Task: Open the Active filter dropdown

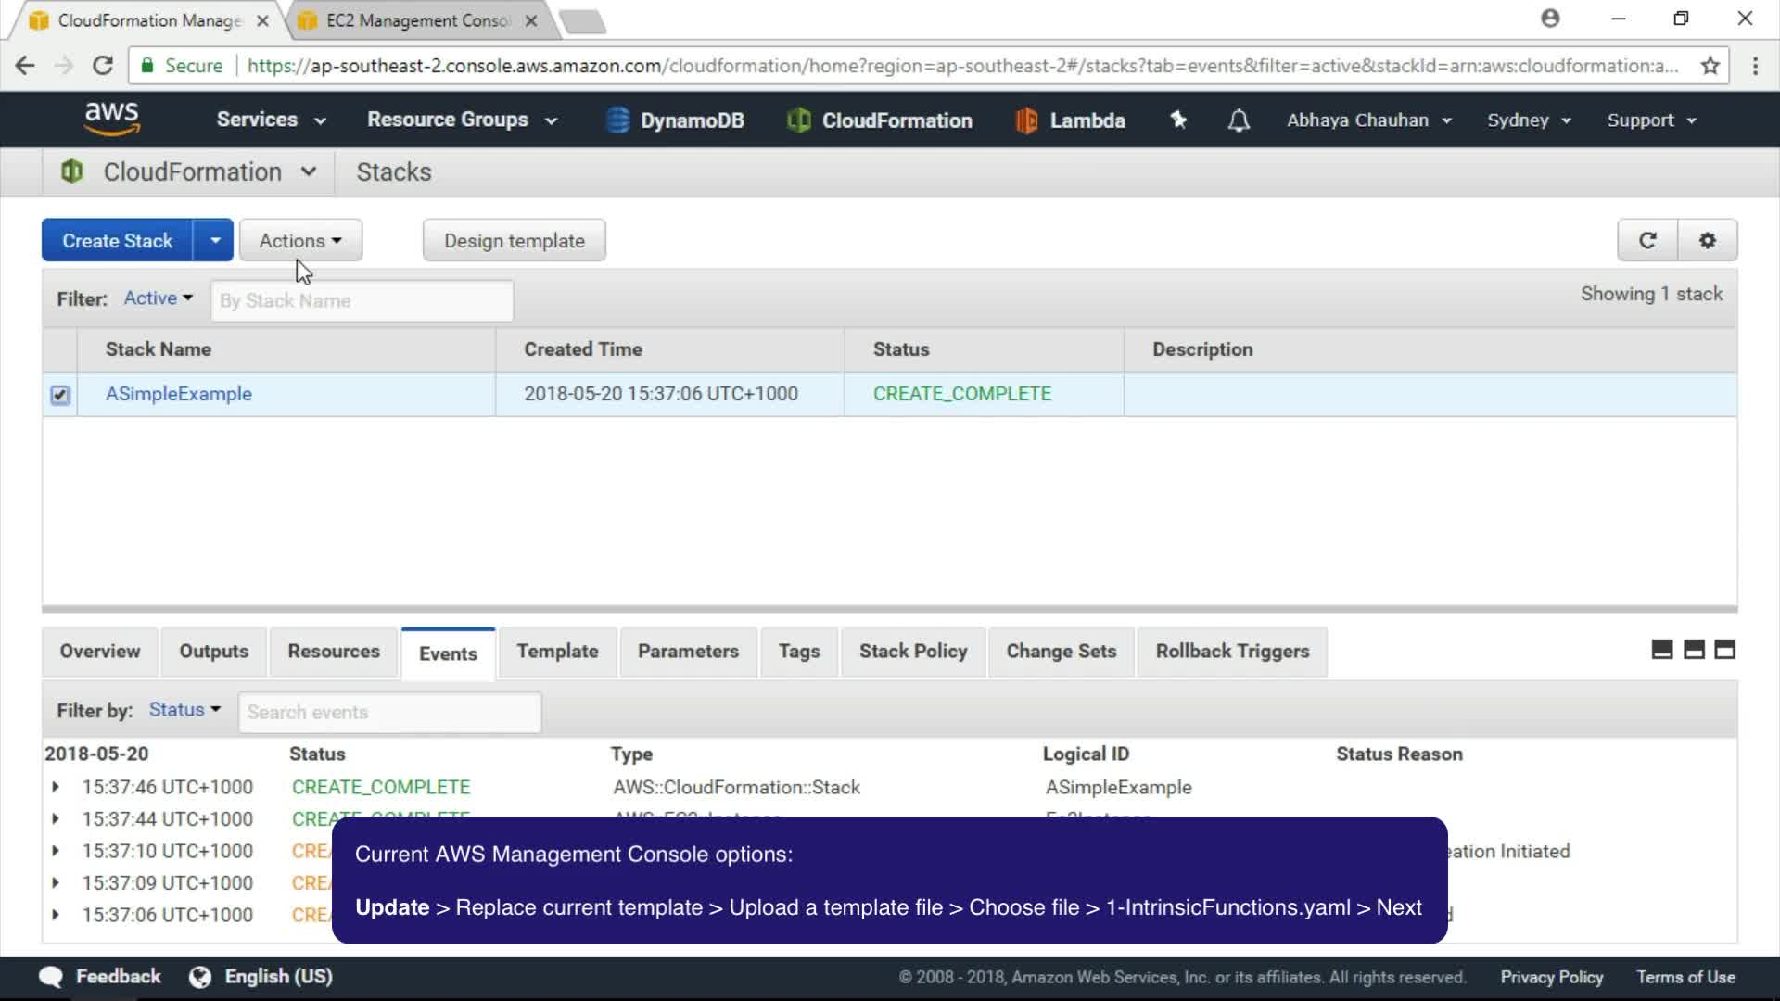Action: [x=158, y=298]
